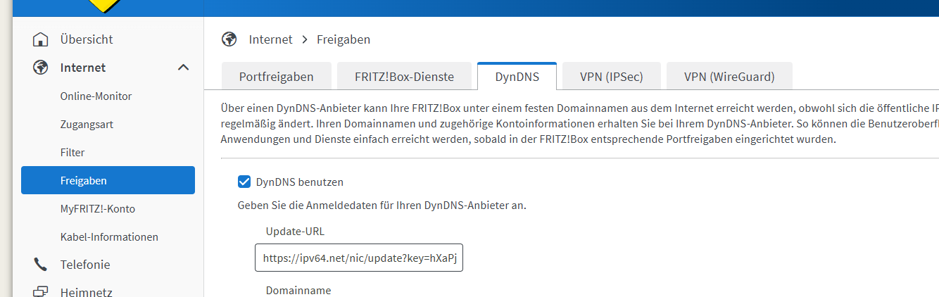Click the Heimnetz devices icon
Viewport: 939px width, 297px height.
(41, 292)
